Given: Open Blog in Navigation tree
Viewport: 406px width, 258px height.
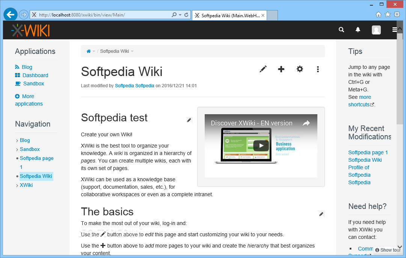Looking at the screenshot, I should (x=25, y=140).
